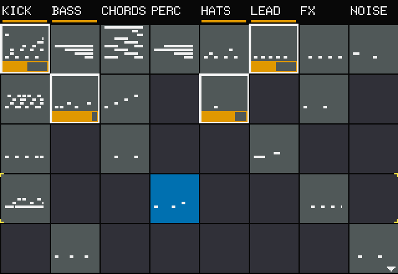The width and height of the screenshot is (398, 274).
Task: Launch the fourth-row FX clip
Action: point(323,198)
